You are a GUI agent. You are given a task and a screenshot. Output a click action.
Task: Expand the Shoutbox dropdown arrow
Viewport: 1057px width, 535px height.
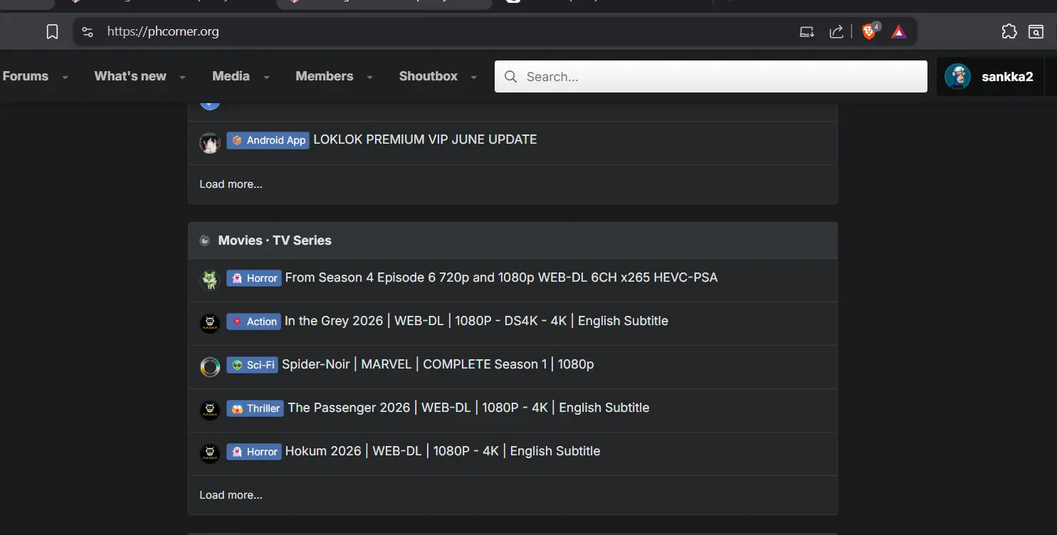[x=474, y=77]
